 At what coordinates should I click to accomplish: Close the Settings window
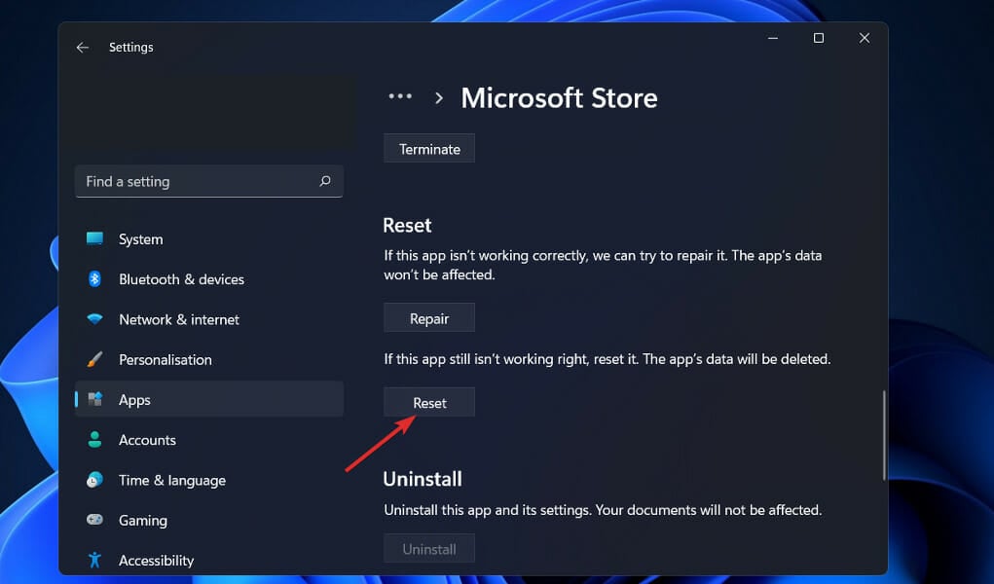click(865, 38)
